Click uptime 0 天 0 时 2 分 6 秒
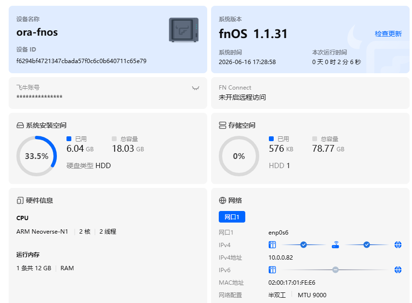This screenshot has height=303, width=412. pyautogui.click(x=336, y=62)
